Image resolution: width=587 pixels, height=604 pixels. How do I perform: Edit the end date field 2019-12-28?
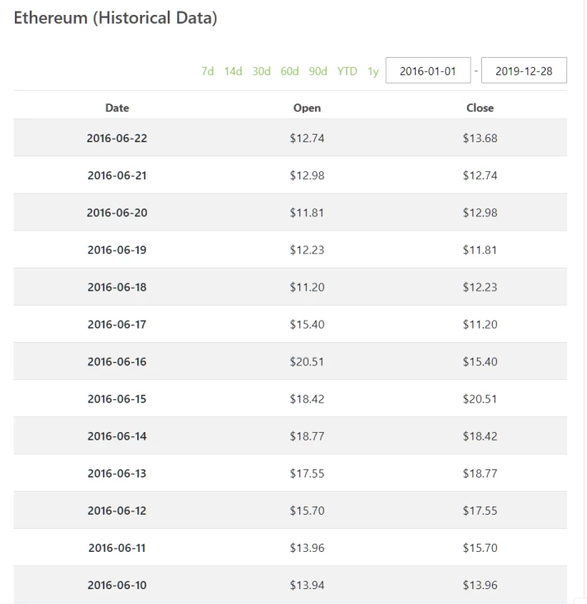524,70
